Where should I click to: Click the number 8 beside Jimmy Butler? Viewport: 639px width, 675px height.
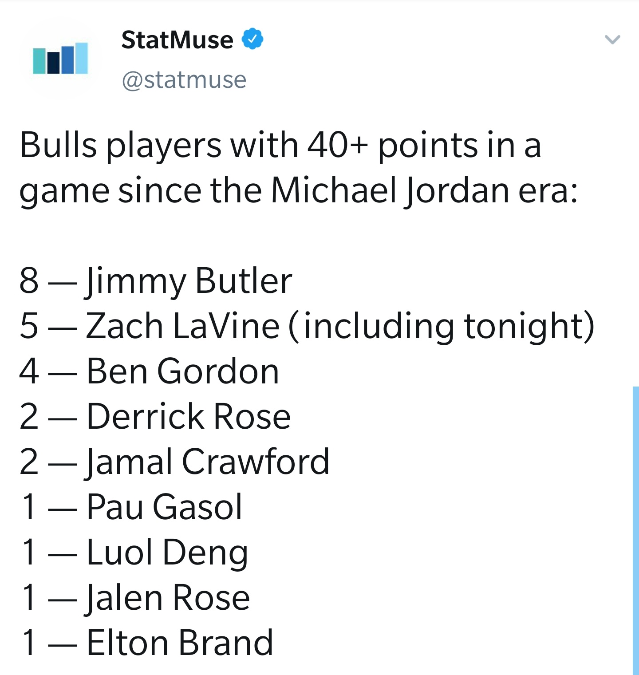tap(29, 281)
